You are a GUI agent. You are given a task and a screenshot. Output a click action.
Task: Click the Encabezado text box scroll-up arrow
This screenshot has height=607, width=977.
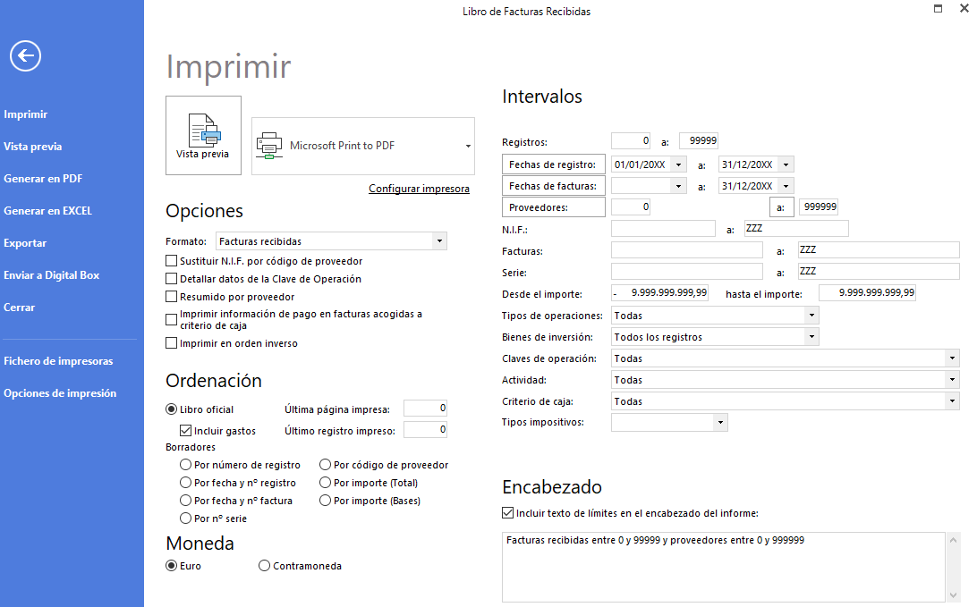[954, 540]
